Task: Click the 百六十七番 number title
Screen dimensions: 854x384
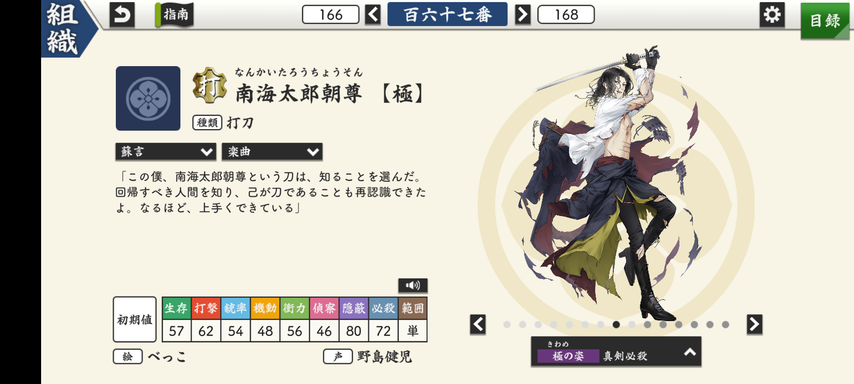Action: 447,14
